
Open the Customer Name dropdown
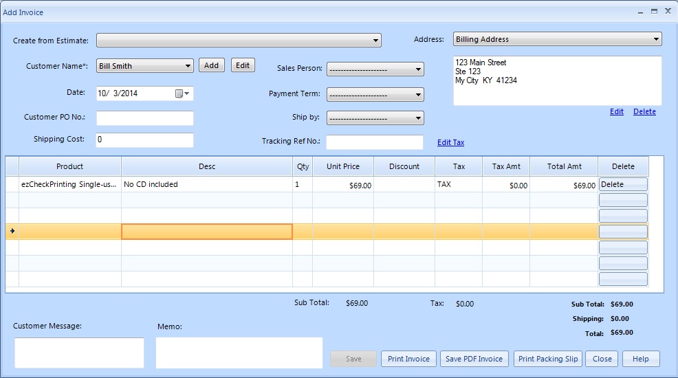click(188, 66)
